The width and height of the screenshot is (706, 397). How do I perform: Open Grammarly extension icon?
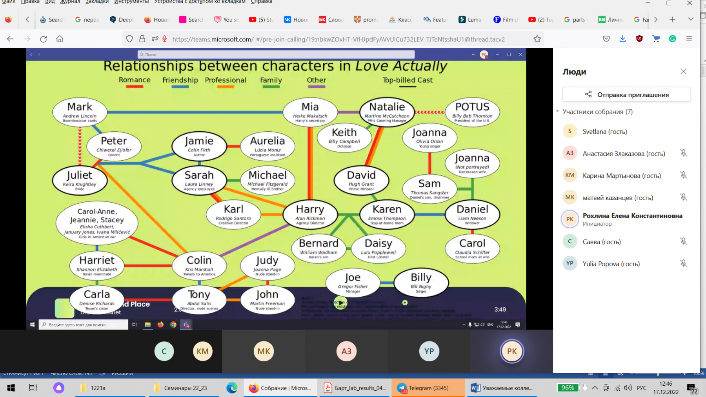tap(672, 39)
